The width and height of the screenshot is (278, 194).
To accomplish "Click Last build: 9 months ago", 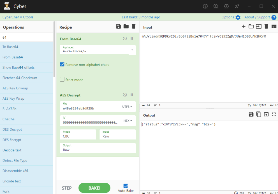I will point(141,17).
